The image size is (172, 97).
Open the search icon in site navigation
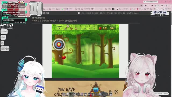[79, 13]
